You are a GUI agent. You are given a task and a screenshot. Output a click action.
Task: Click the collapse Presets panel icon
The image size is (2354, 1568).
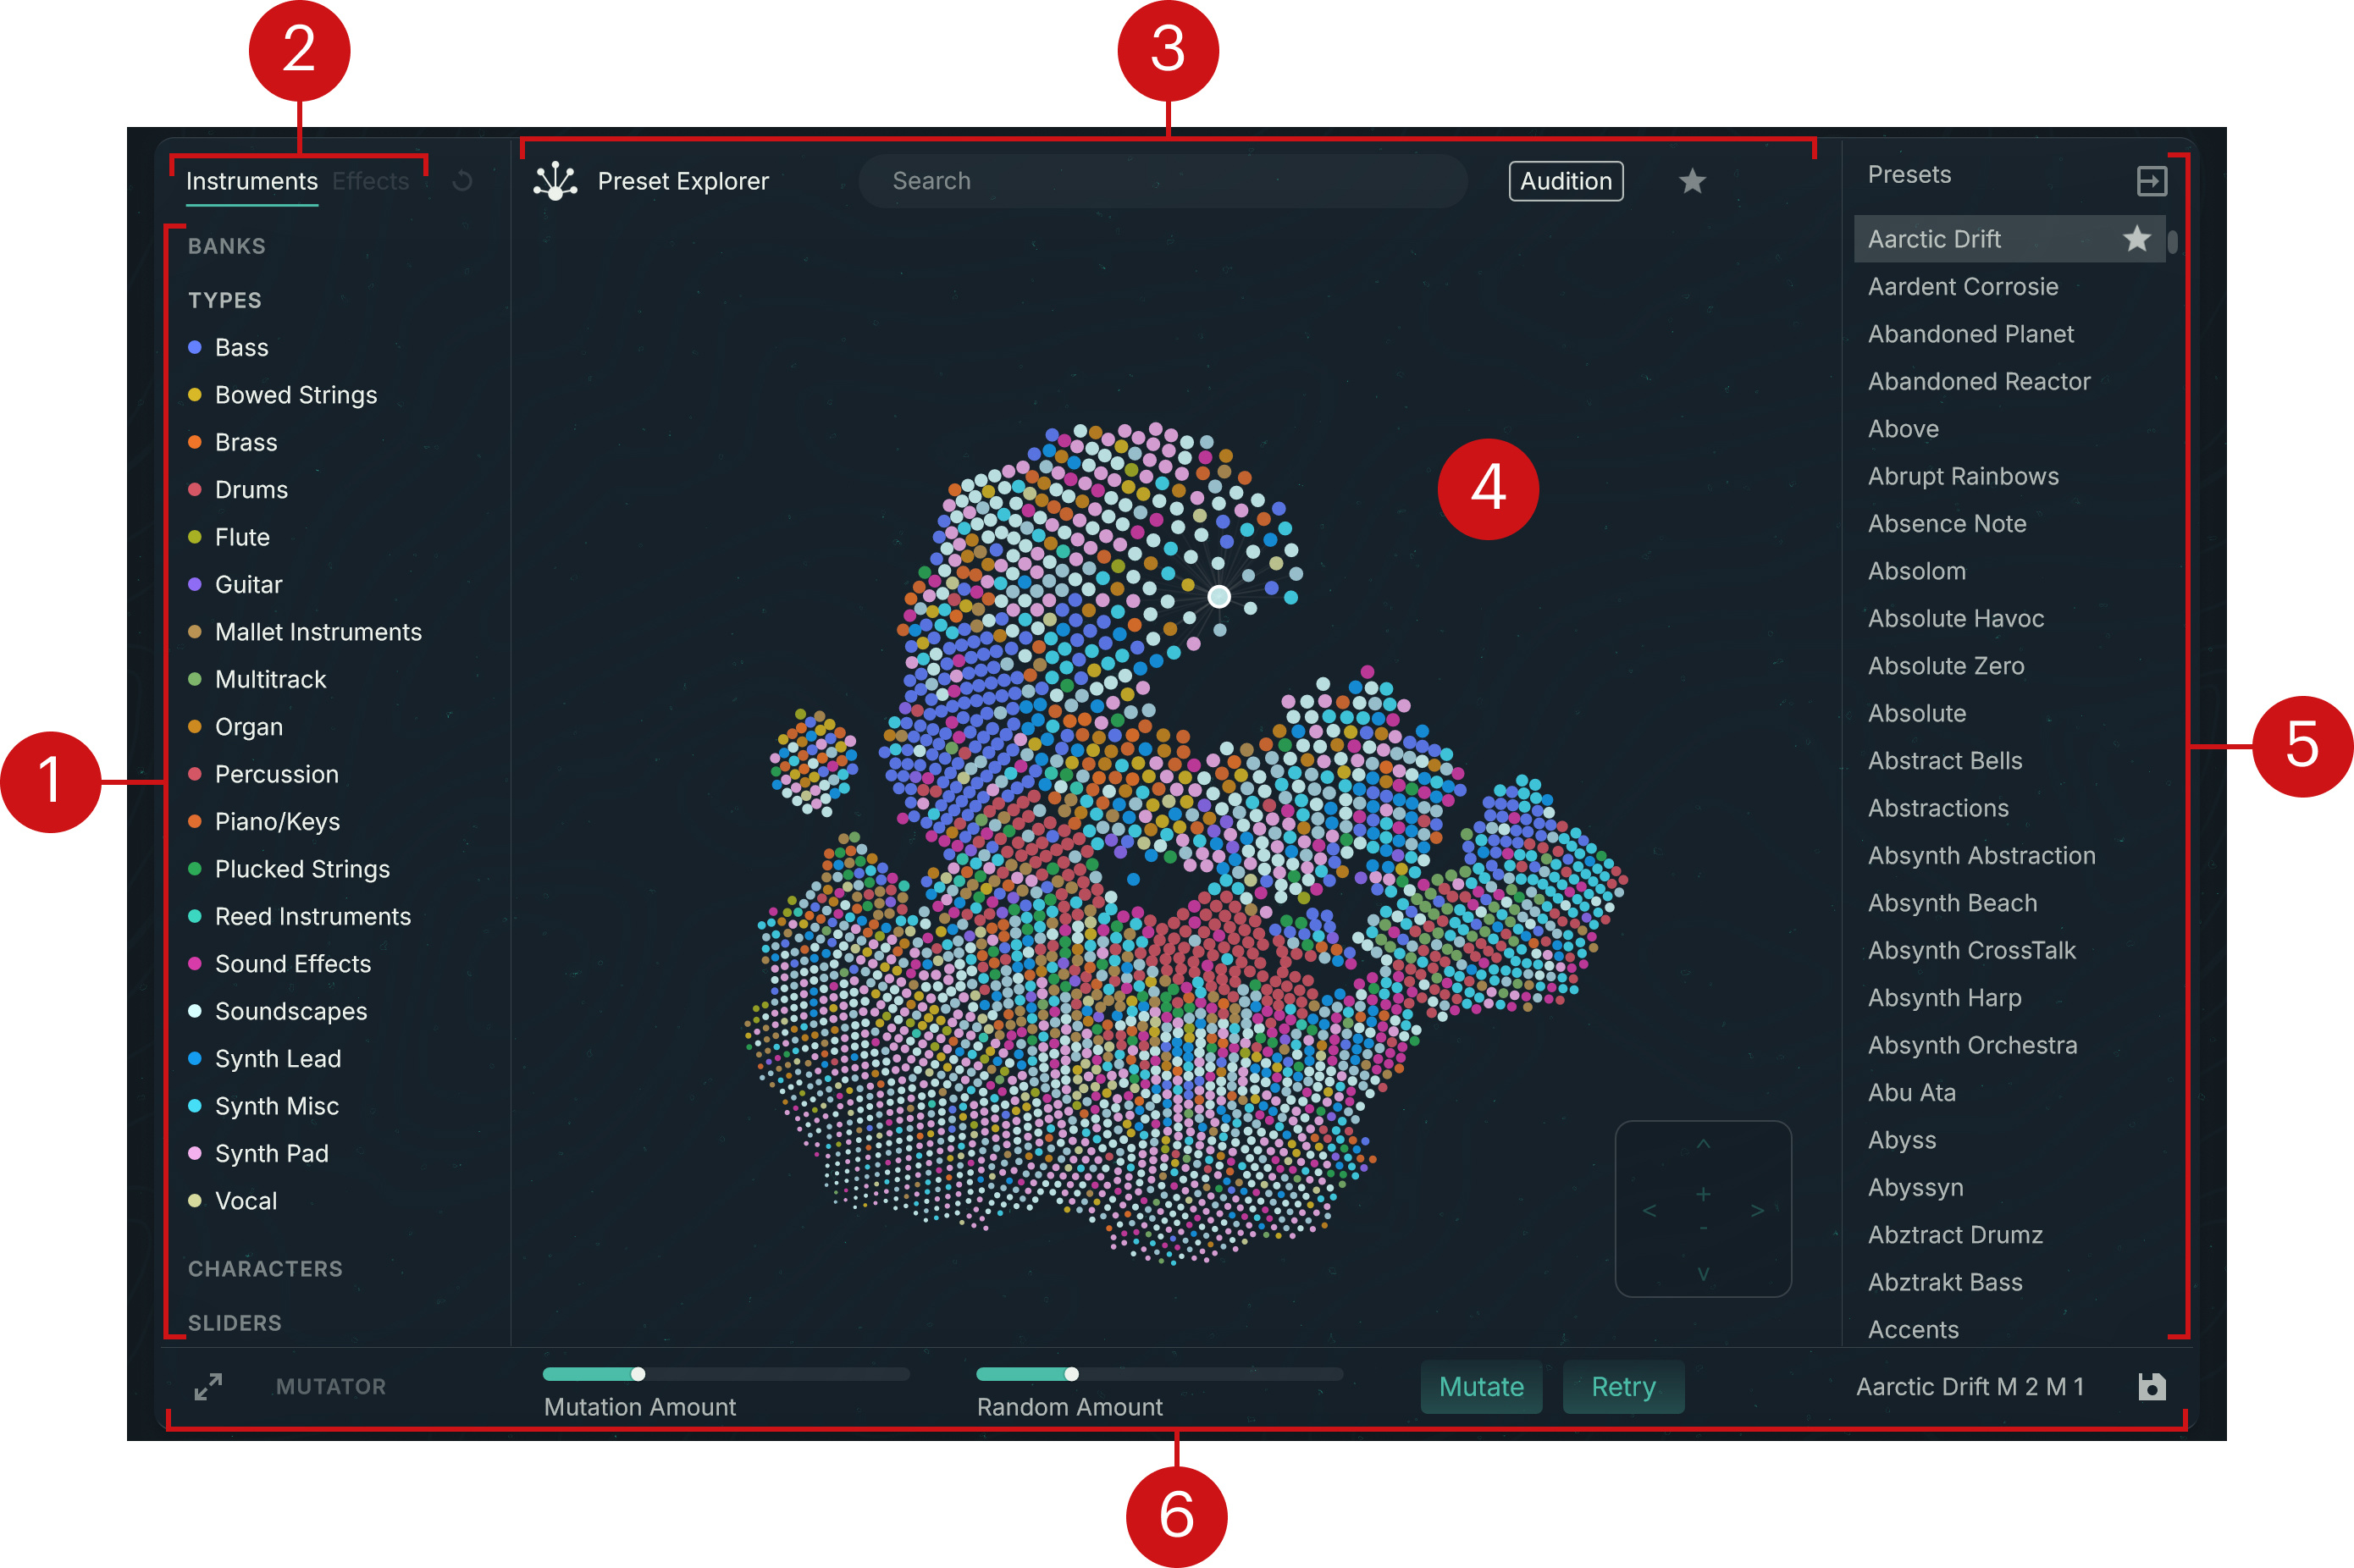tap(2151, 181)
